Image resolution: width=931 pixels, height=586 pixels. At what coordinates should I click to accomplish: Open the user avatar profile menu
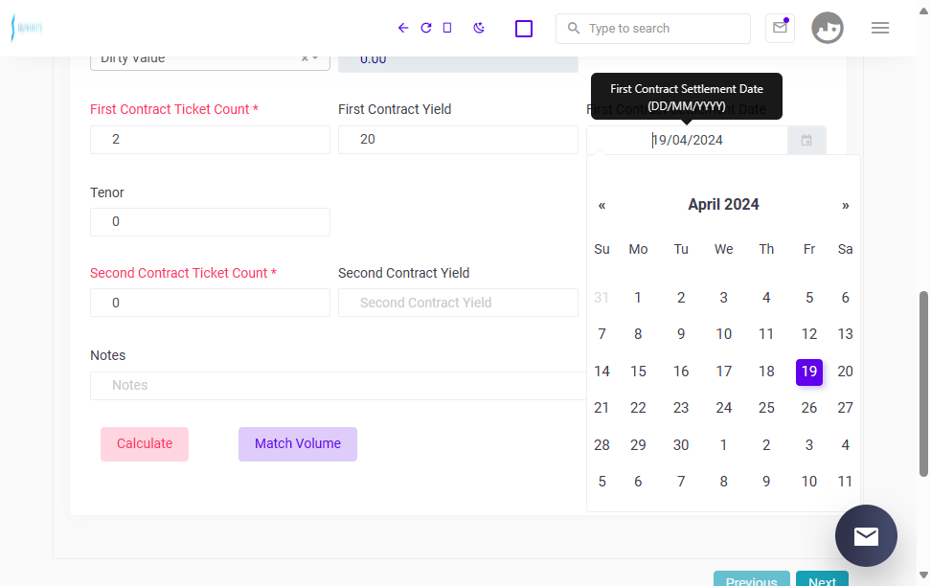click(x=828, y=28)
